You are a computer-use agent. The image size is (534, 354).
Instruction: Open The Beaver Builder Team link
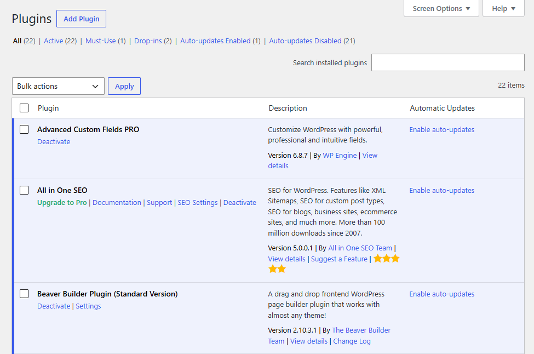tap(361, 330)
